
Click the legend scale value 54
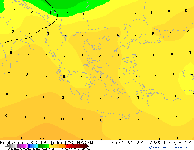coord(88,149)
